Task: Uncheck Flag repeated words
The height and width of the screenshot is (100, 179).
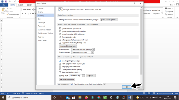Action: [x=60, y=37]
